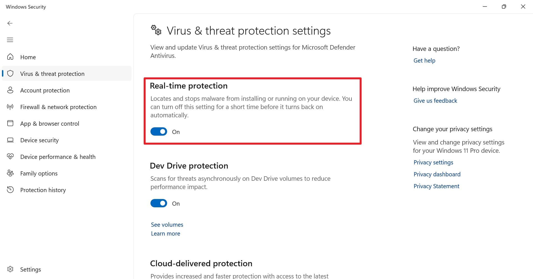Open the Family options icon
Image resolution: width=533 pixels, height=279 pixels.
(11, 173)
